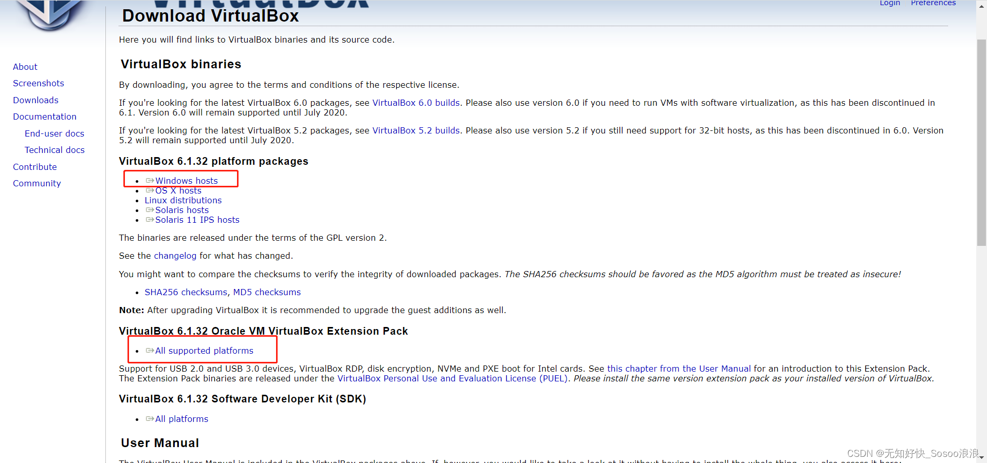
Task: Click external-link icon beside Solaris 11 IPS hosts
Action: click(x=150, y=220)
